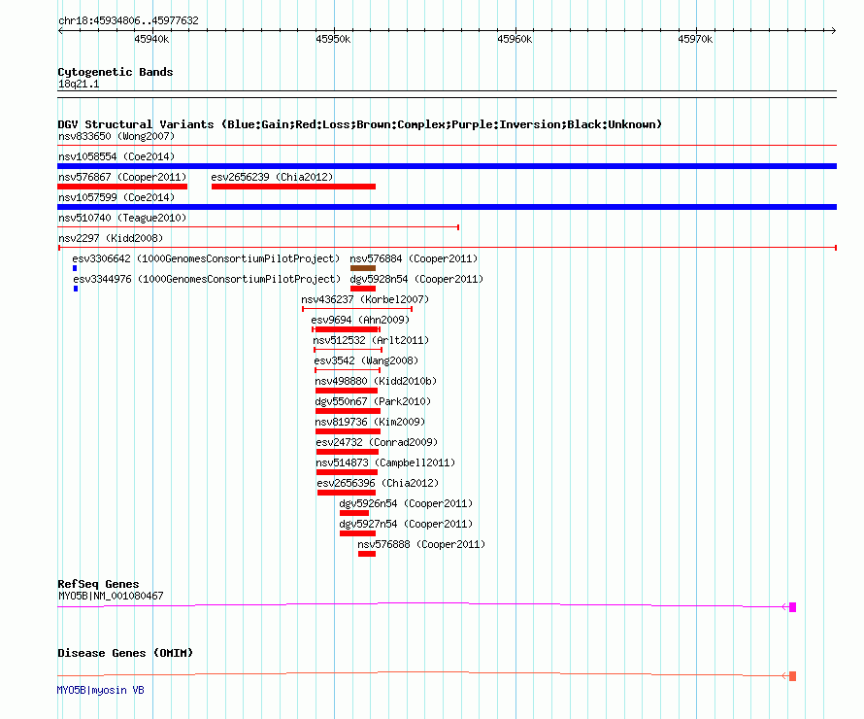
Task: Select the nsv1058554 (Coe2014) blue gain bar
Action: pyautogui.click(x=447, y=166)
